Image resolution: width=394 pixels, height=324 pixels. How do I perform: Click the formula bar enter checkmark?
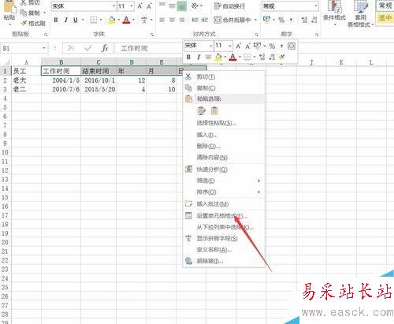click(88, 48)
